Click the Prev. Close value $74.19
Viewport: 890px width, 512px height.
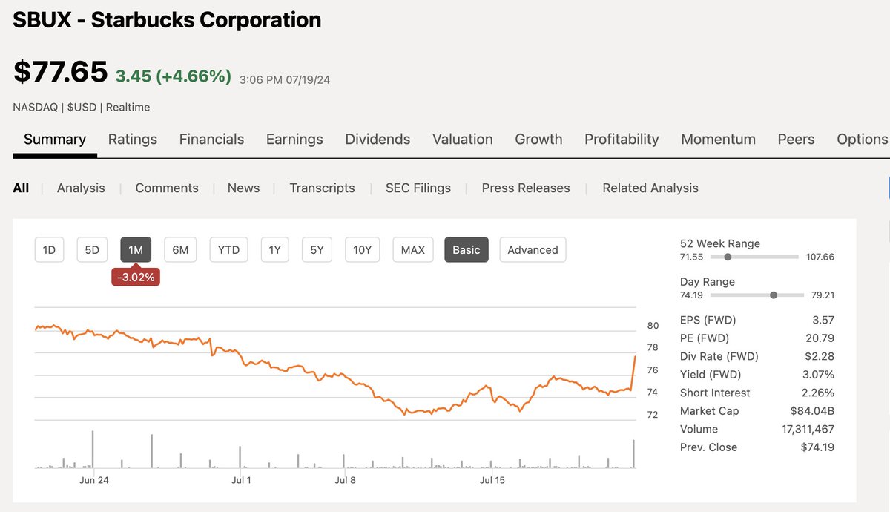pyautogui.click(x=817, y=447)
